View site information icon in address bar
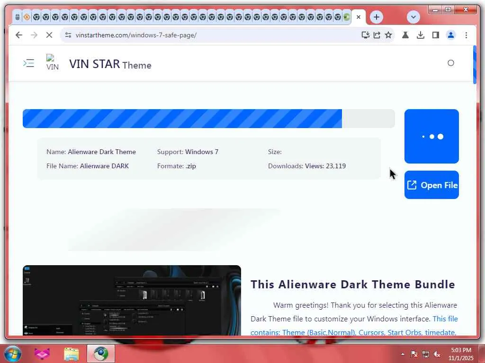 click(68, 35)
